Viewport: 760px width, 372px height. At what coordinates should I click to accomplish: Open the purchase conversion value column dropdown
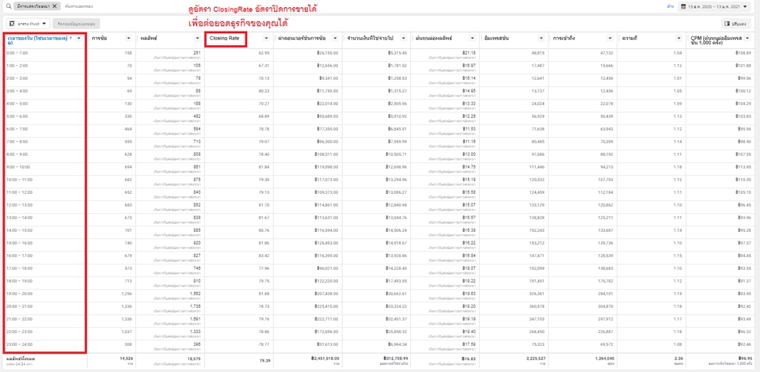[335, 38]
